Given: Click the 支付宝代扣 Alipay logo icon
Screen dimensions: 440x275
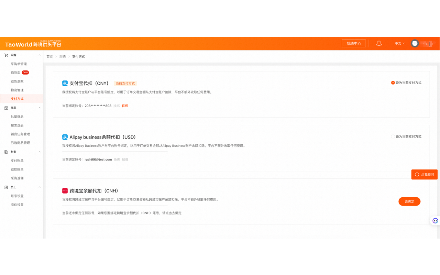Looking at the screenshot, I should 65,83.
